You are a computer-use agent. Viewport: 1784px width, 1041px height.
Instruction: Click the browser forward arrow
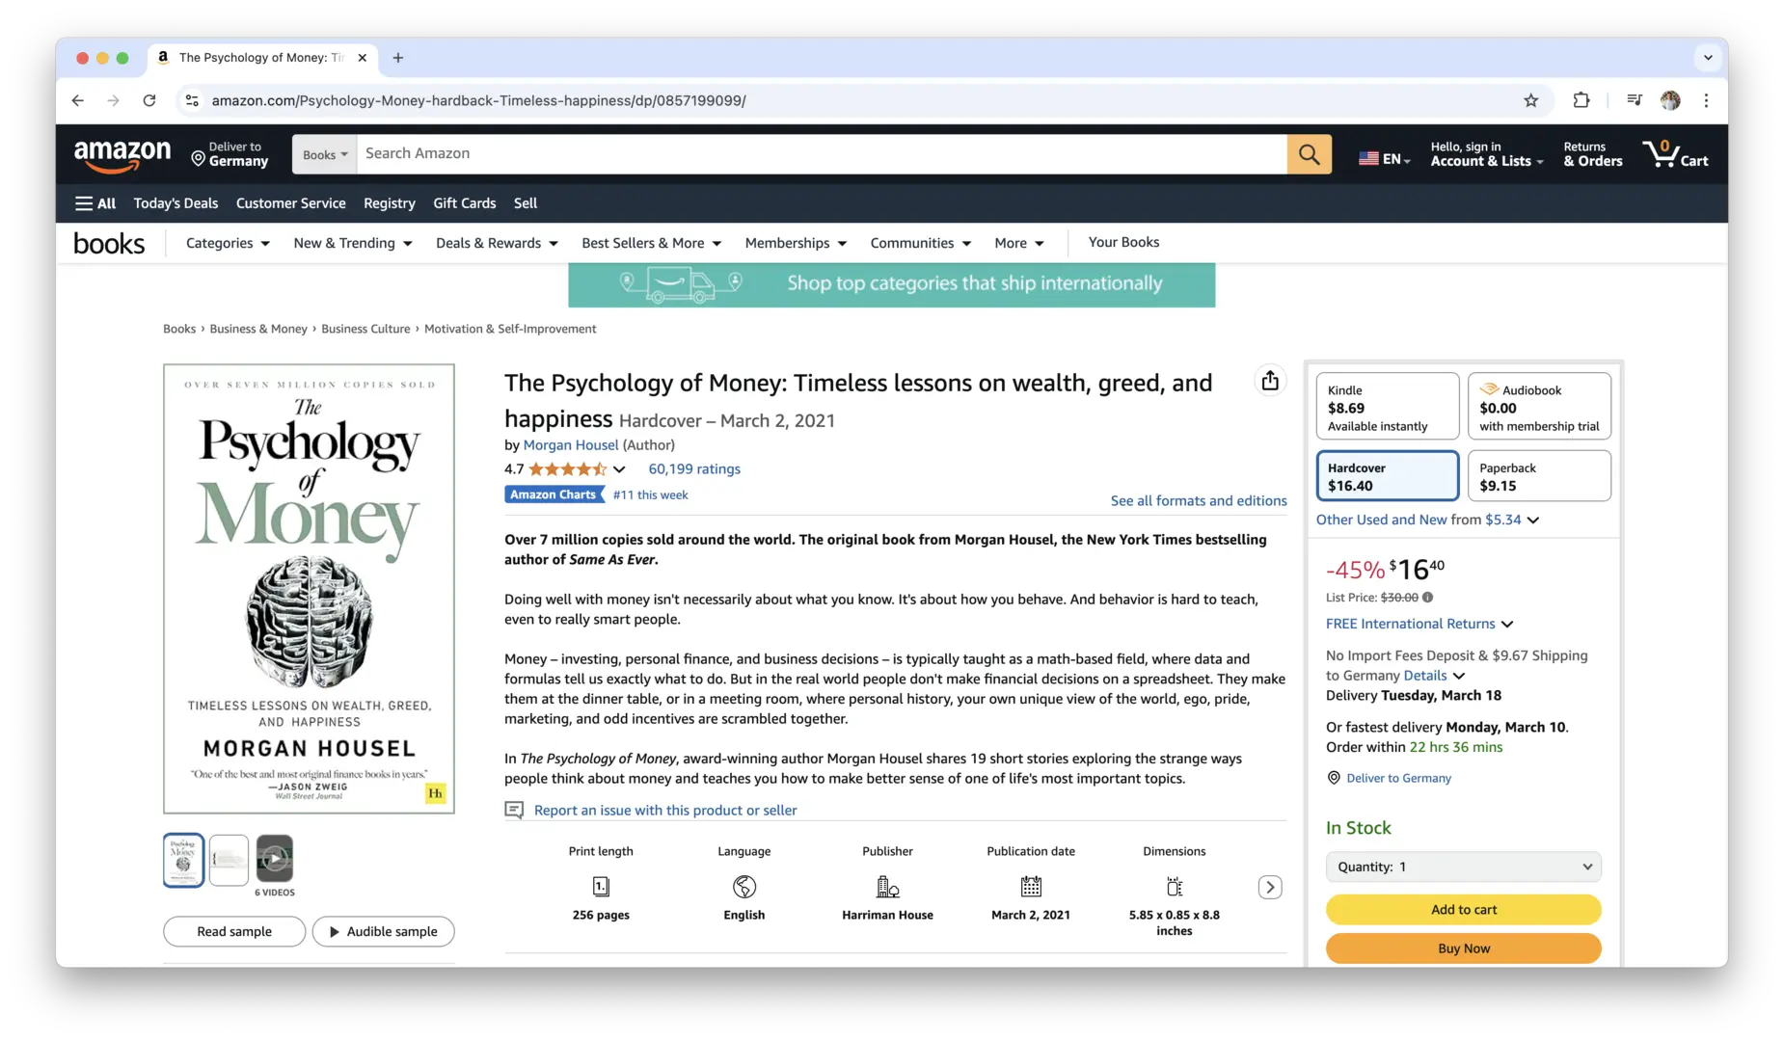point(114,100)
